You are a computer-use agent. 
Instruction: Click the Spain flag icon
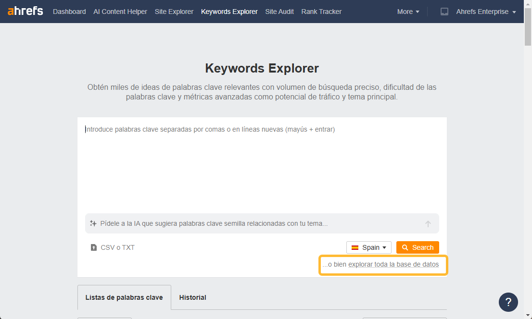point(355,247)
